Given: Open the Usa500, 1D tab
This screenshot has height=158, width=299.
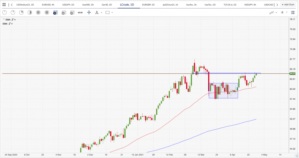Looking at the screenshot, I should 88,5.
